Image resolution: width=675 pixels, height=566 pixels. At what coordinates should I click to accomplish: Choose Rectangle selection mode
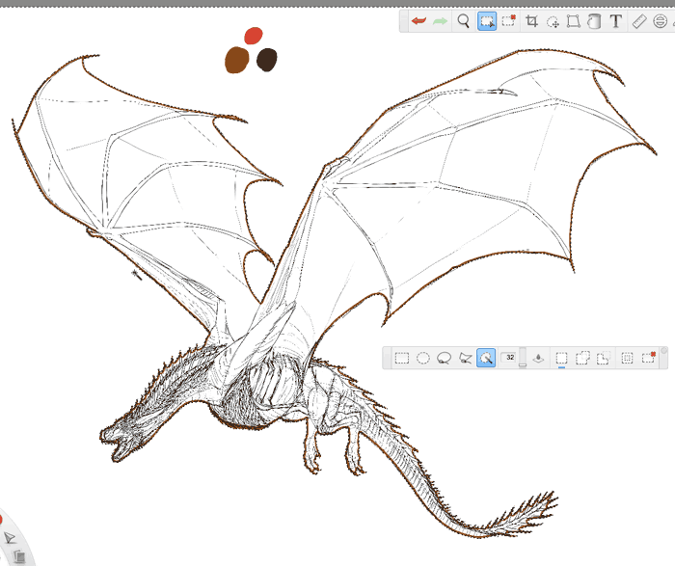pos(402,358)
